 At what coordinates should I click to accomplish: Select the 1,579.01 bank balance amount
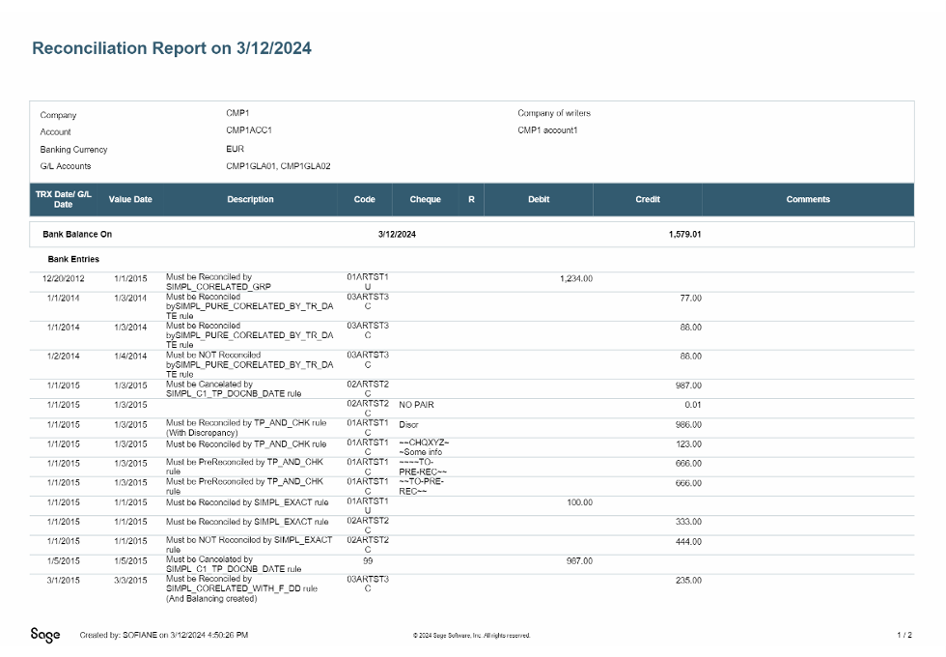click(684, 235)
